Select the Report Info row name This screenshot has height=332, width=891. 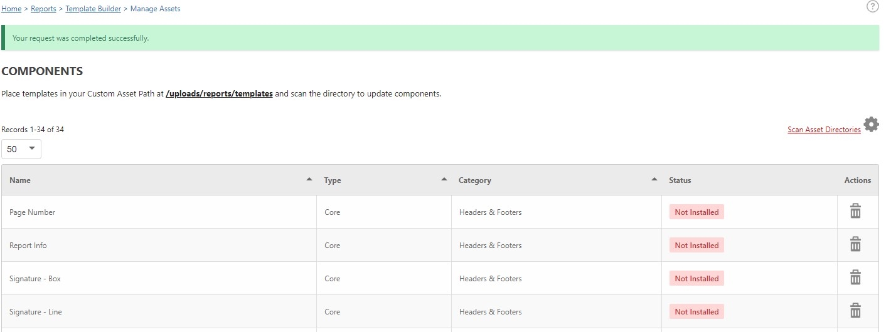point(28,246)
